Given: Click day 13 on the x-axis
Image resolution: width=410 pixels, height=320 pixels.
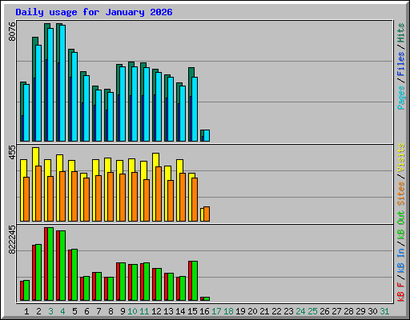Looking at the screenshot, I should [x=168, y=311].
